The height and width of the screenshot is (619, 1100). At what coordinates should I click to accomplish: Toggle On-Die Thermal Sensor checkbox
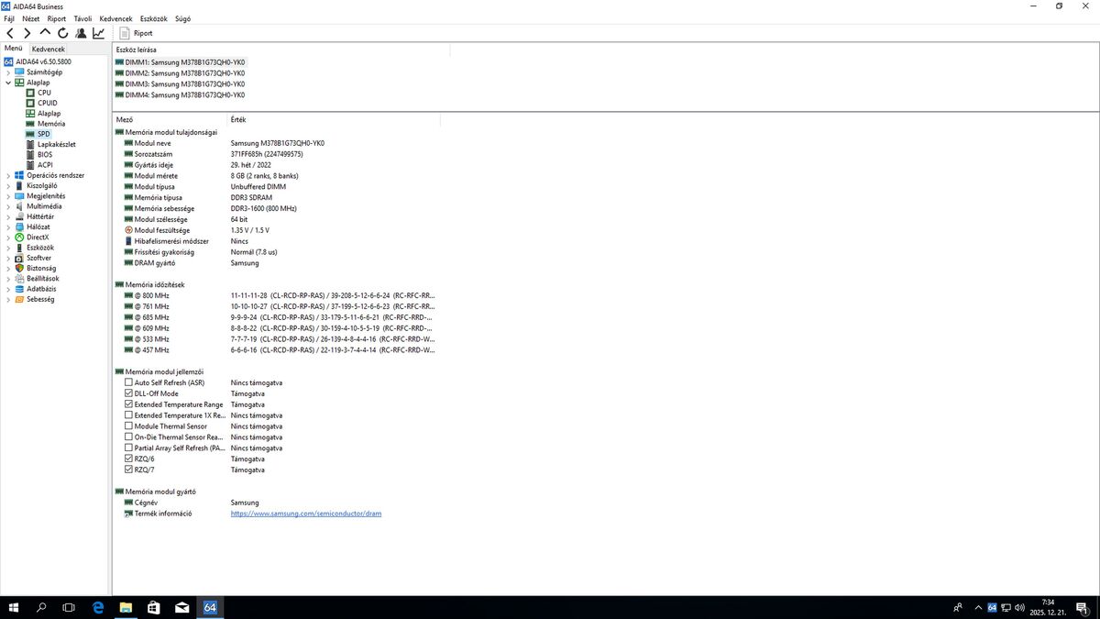click(128, 437)
